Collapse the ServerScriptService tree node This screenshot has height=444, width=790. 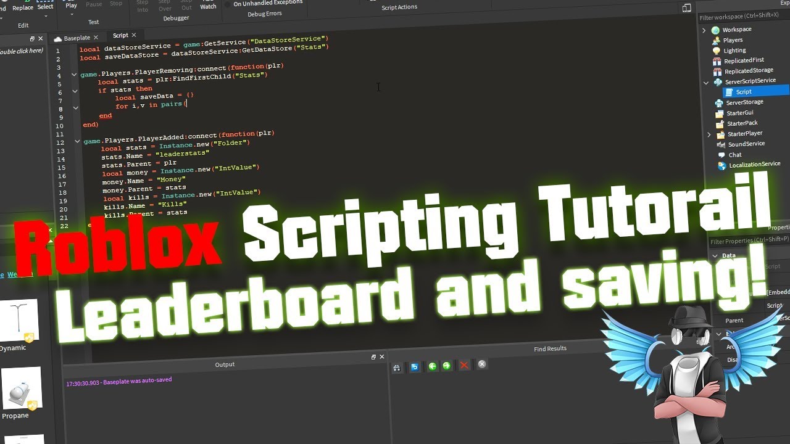coord(707,83)
